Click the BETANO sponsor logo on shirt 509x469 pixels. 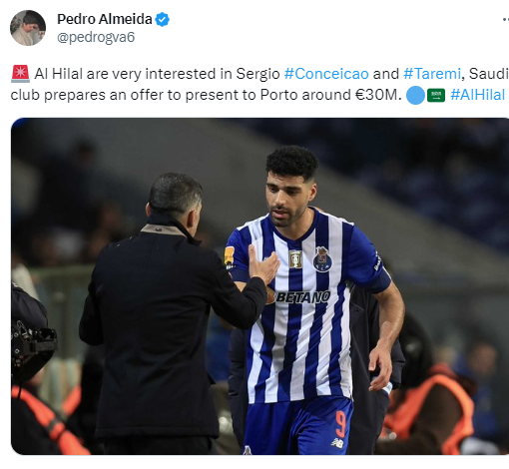(x=299, y=297)
